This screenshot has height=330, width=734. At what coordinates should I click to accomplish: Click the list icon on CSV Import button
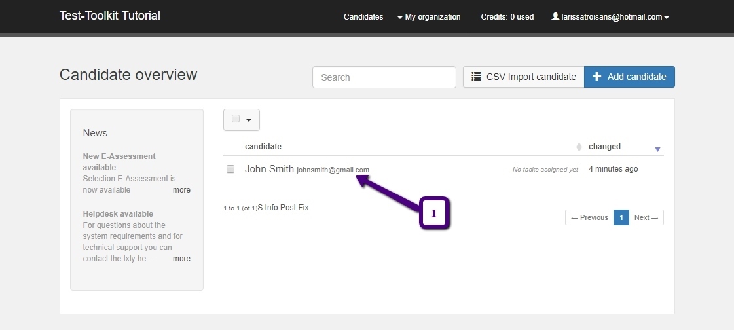coord(476,77)
